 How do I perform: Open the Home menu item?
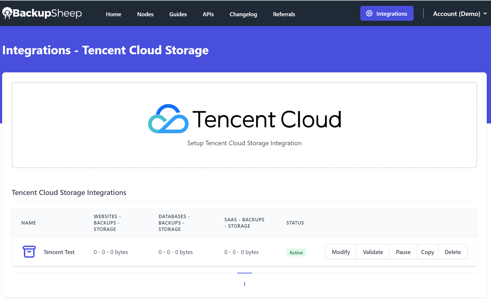pyautogui.click(x=113, y=14)
